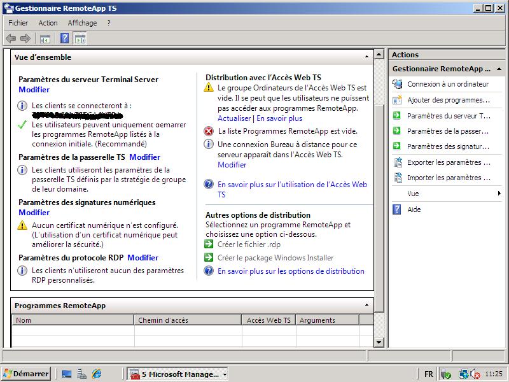The width and height of the screenshot is (509, 382).
Task: Click the red error icon for empty RemoteApp list
Action: point(209,131)
